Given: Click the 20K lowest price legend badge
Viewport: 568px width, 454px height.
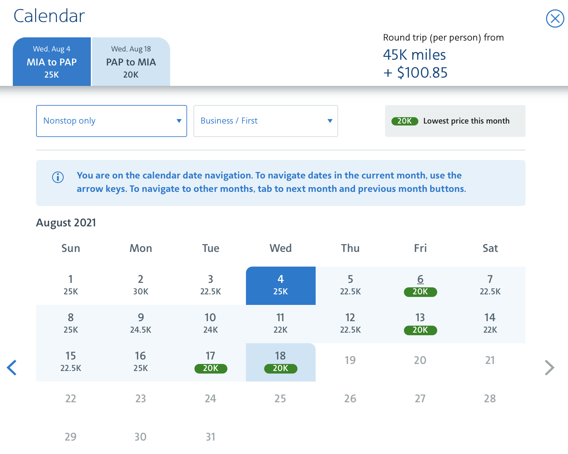Looking at the screenshot, I should [x=405, y=121].
